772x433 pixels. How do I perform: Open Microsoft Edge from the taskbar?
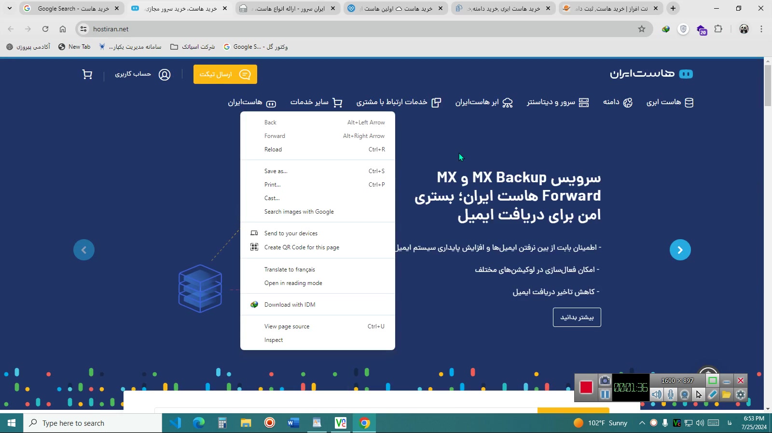pyautogui.click(x=199, y=423)
